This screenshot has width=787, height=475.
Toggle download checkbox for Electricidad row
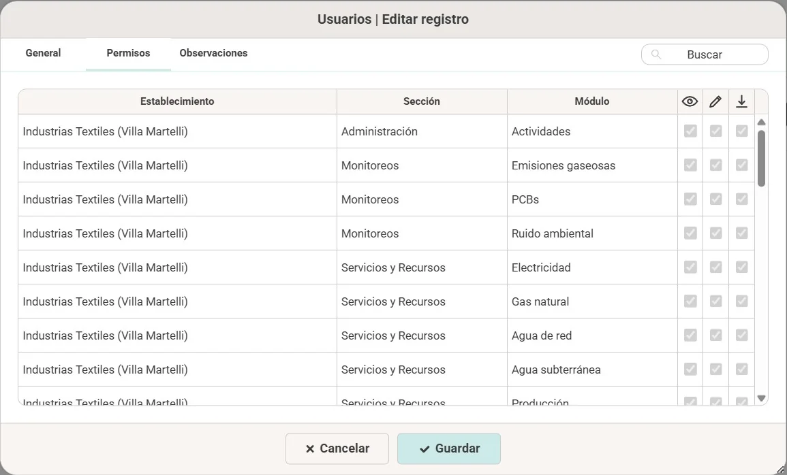[741, 267]
